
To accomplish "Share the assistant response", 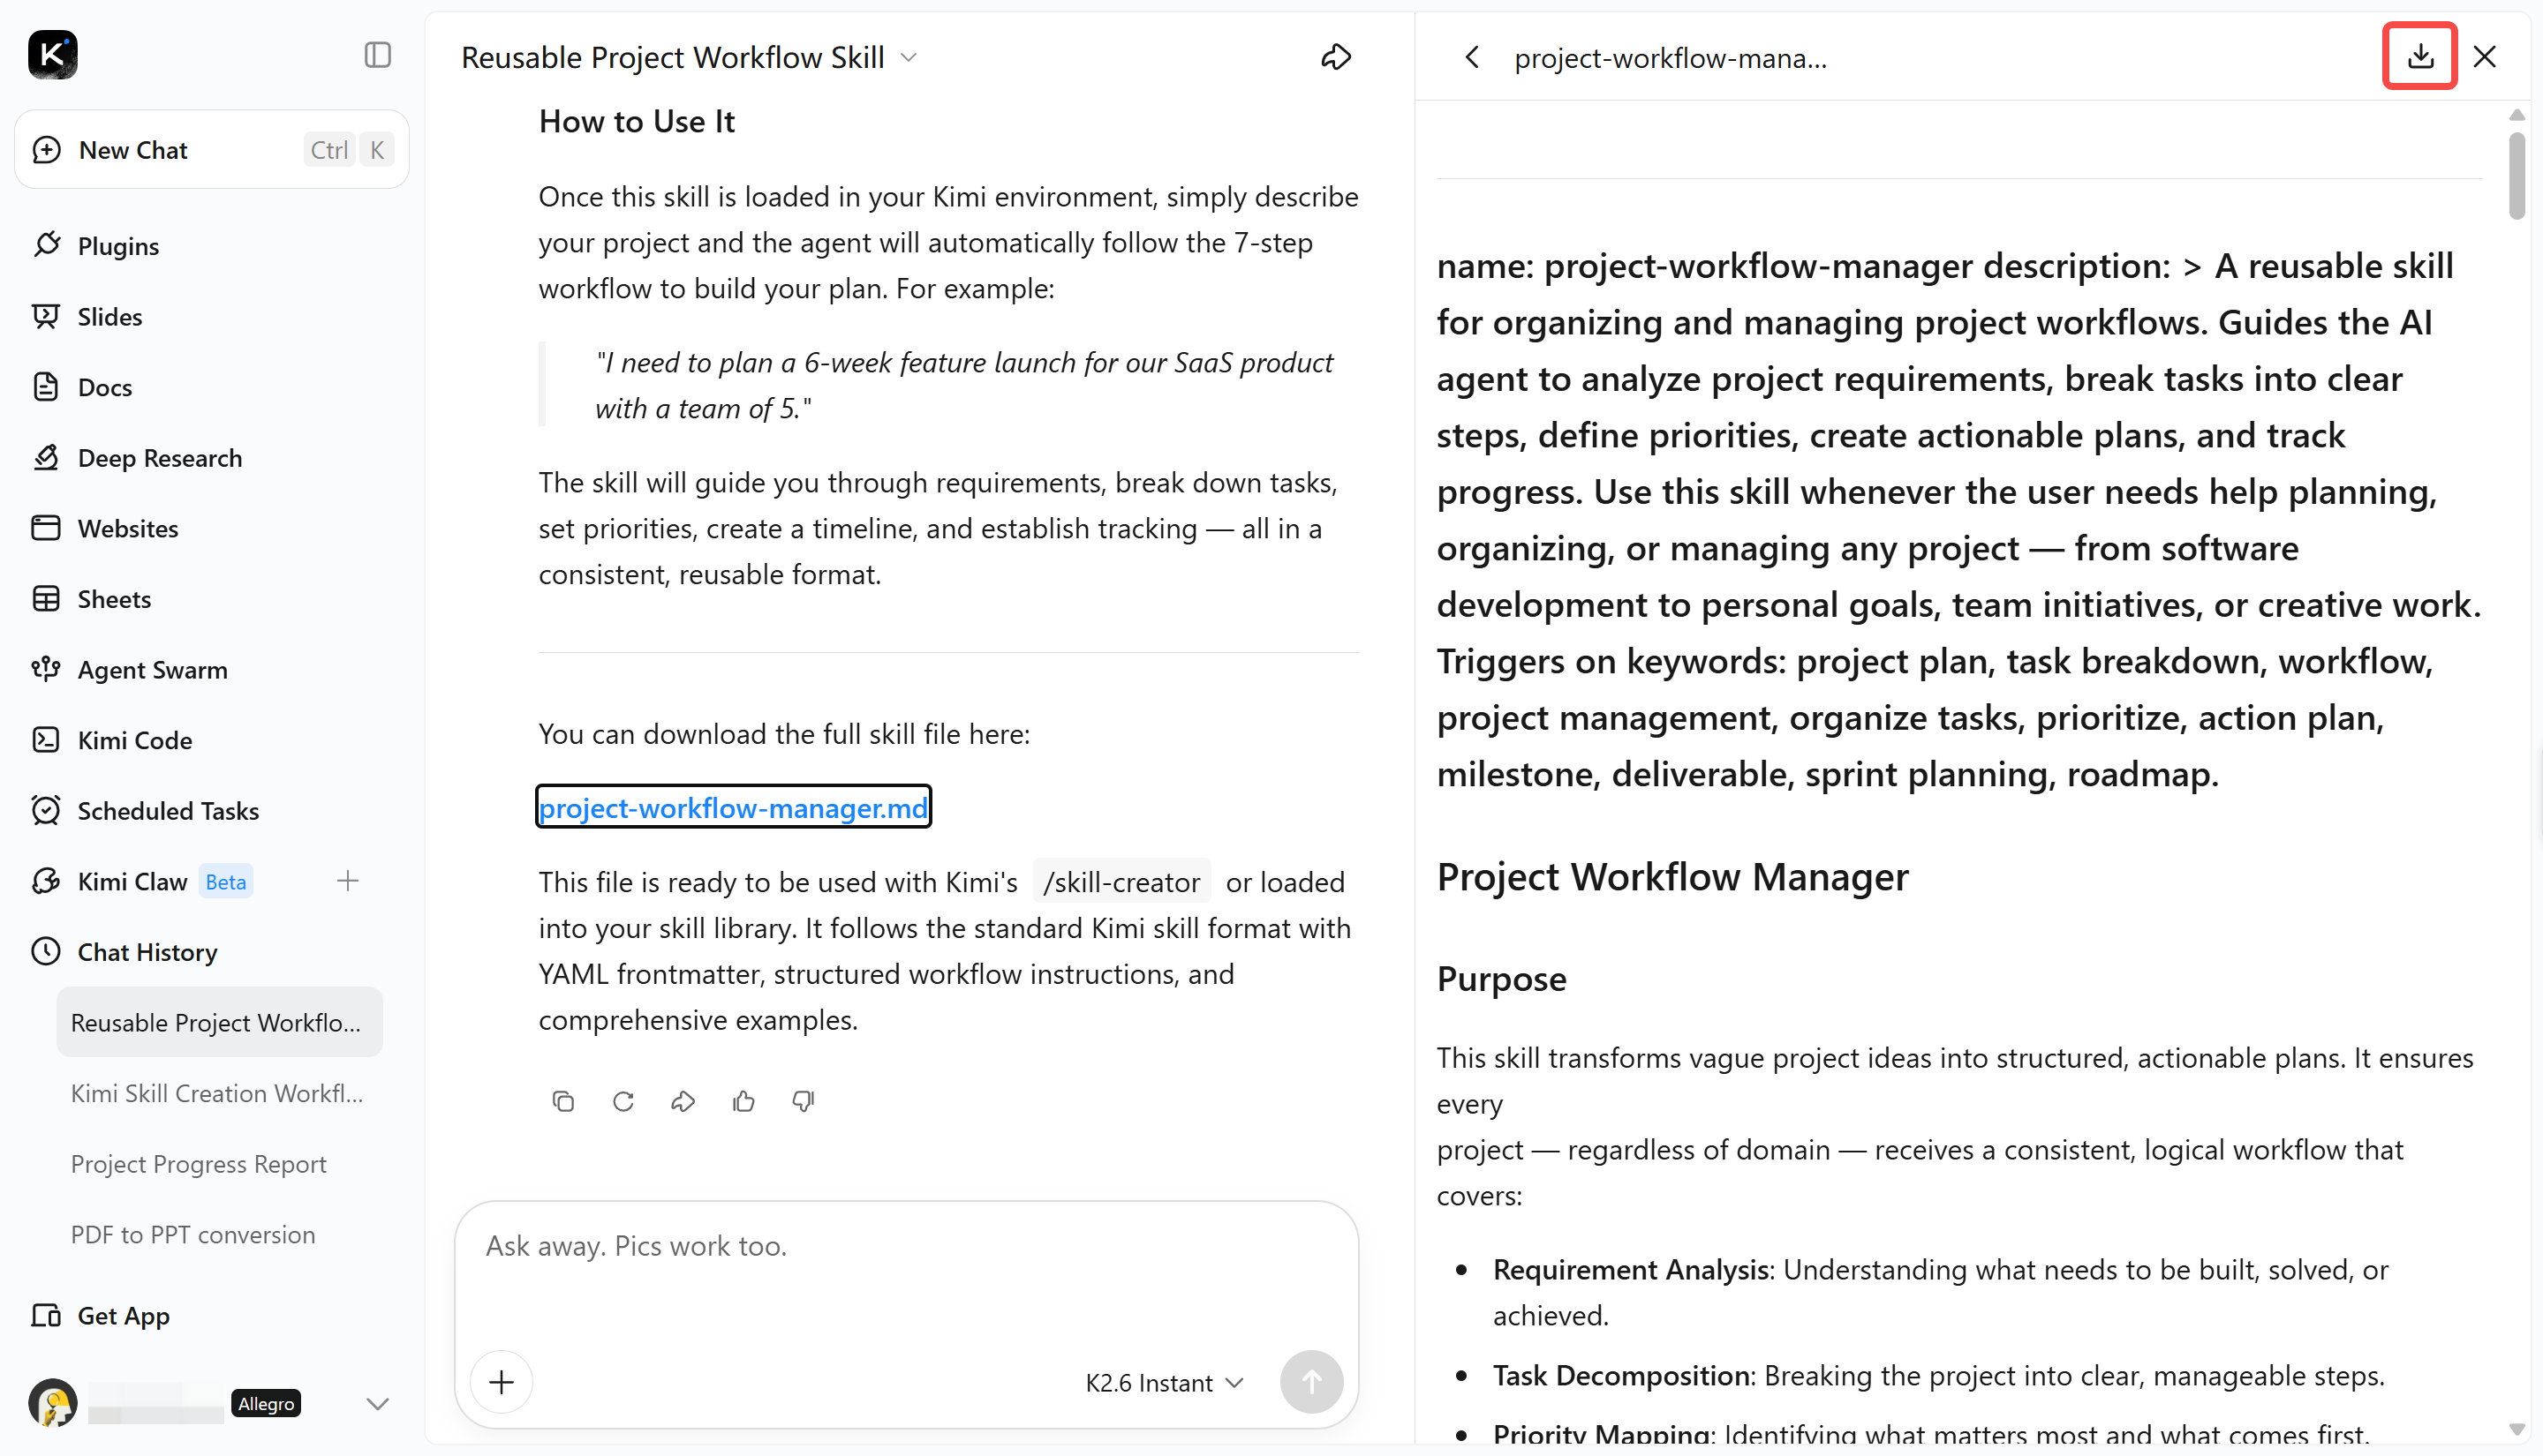I will coord(683,1101).
